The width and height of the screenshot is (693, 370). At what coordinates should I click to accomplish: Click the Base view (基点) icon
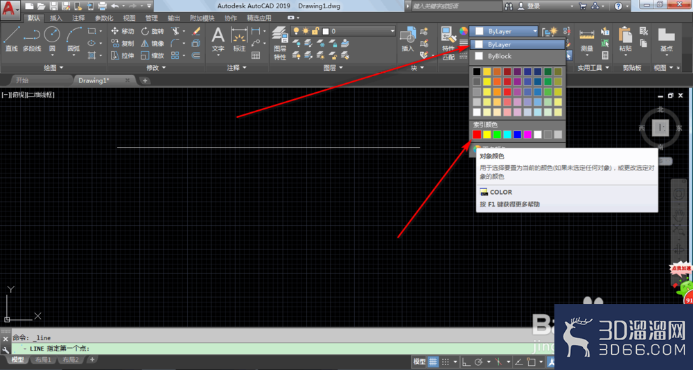tap(666, 39)
